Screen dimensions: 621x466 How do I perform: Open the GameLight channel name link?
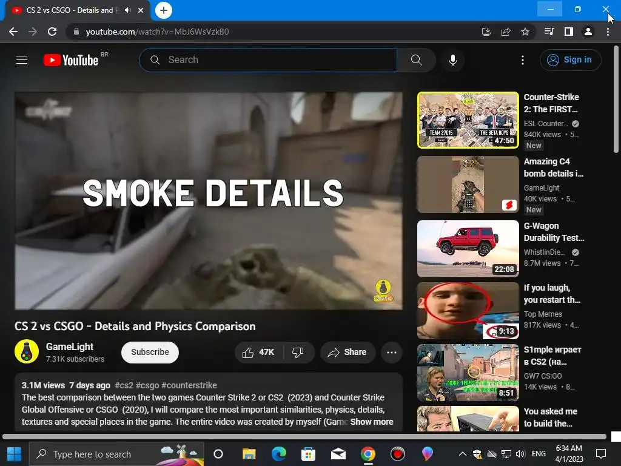pos(70,346)
